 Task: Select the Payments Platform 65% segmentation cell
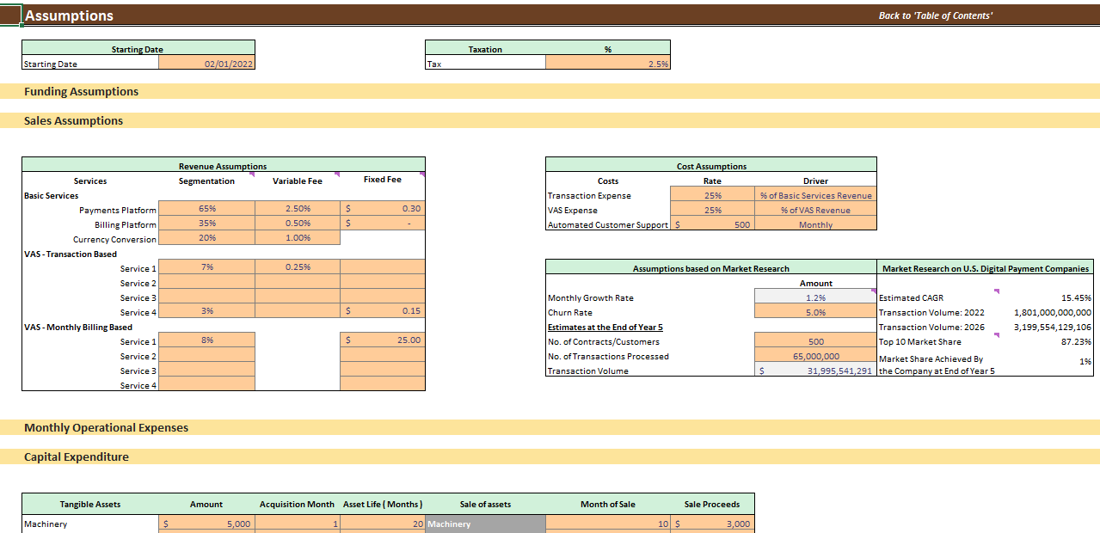(x=206, y=208)
